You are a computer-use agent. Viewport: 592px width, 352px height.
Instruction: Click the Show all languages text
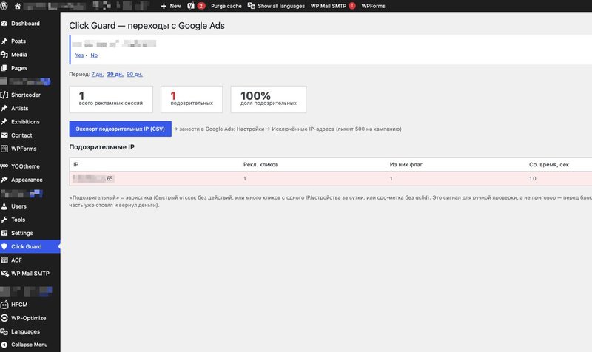tap(281, 6)
